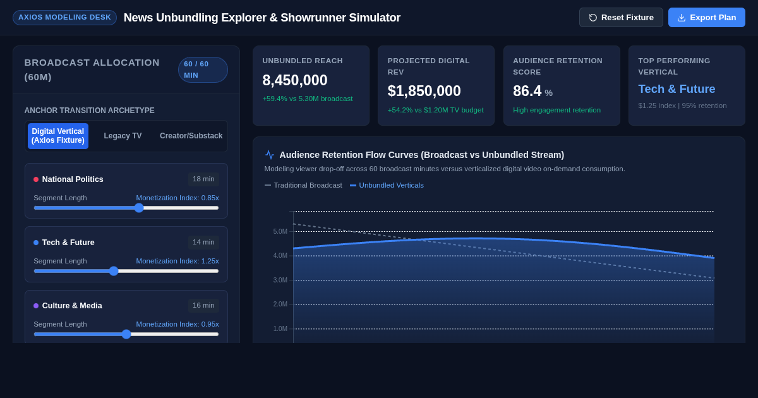758x398 pixels.
Task: Click the Monetization Index: 1.25x value
Action: tap(177, 261)
